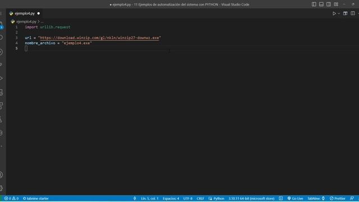
Task: Split the editor to the right
Action: 353,13
